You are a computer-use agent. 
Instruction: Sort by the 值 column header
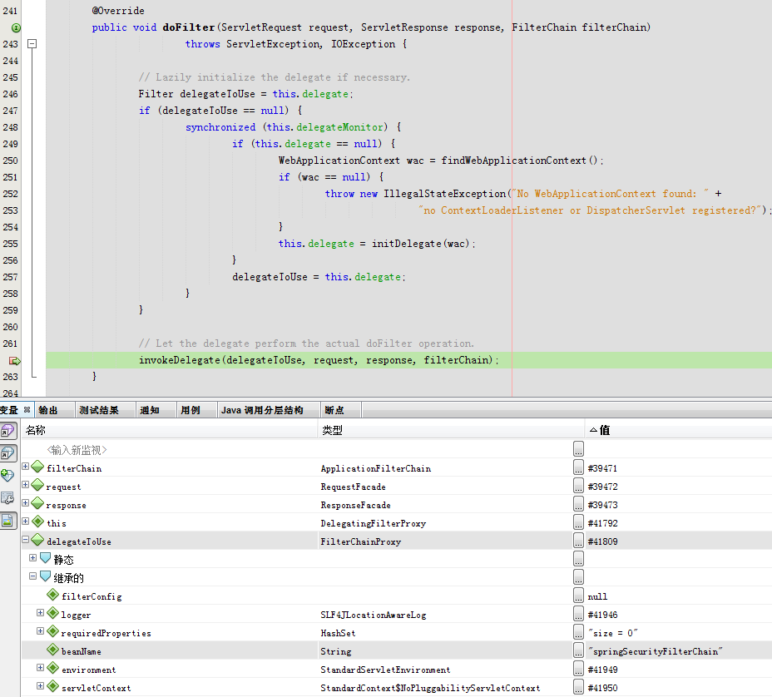pyautogui.click(x=679, y=430)
